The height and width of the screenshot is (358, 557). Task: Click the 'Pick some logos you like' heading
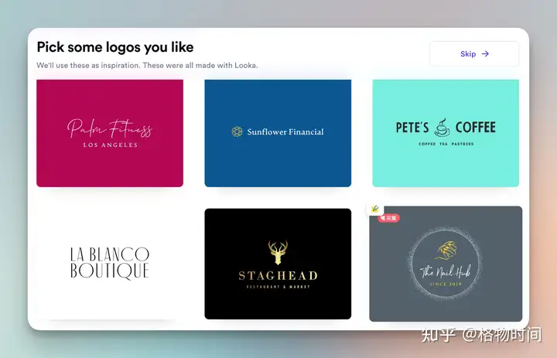point(115,47)
